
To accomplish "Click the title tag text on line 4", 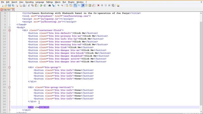I will 81,13.
